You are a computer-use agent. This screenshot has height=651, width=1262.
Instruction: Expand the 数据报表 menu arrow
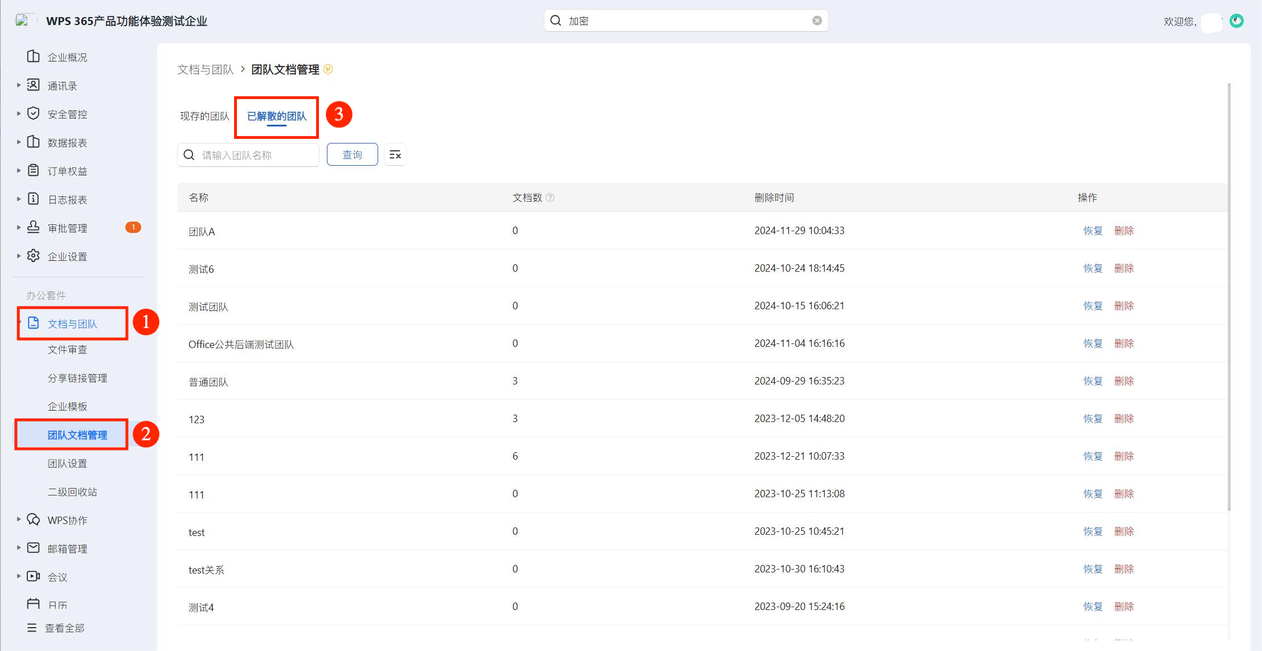pyautogui.click(x=19, y=142)
